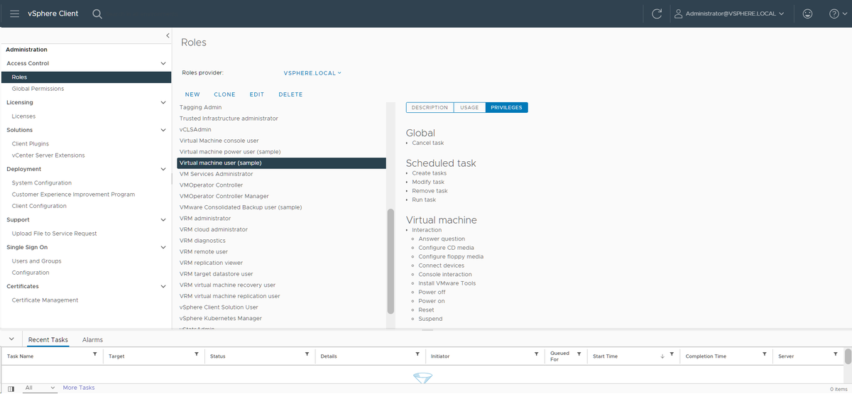
Task: Collapse the Deployment section
Action: click(164, 169)
